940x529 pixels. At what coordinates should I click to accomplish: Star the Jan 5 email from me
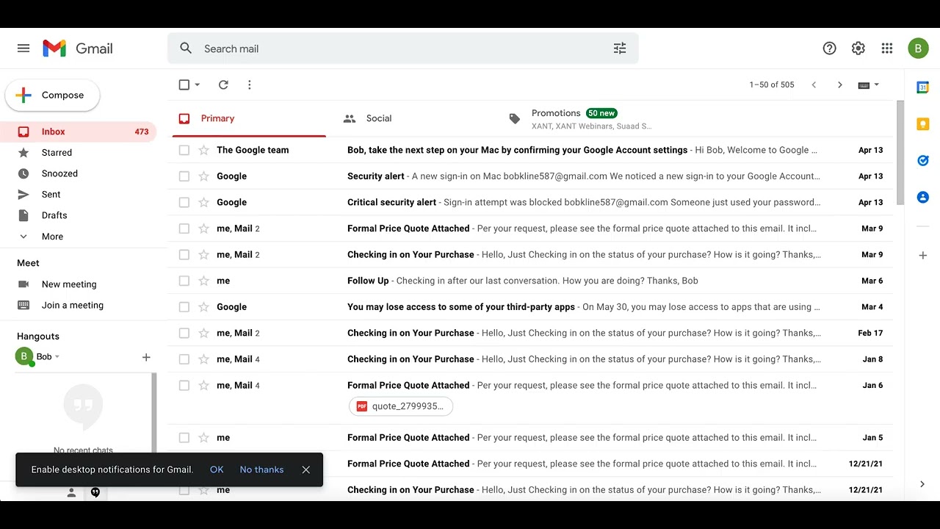coord(204,438)
